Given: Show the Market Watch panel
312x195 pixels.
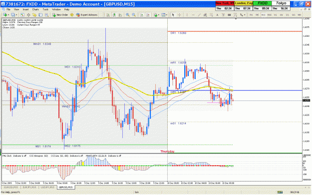Looking at the screenshot, I should click(22, 15).
